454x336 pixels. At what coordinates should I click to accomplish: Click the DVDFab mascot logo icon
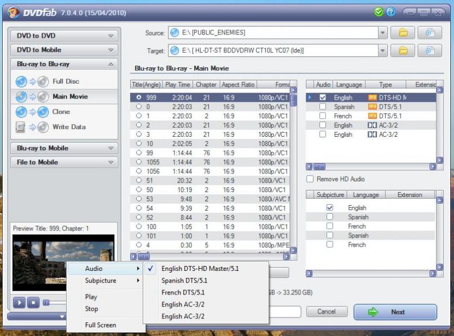13,13
